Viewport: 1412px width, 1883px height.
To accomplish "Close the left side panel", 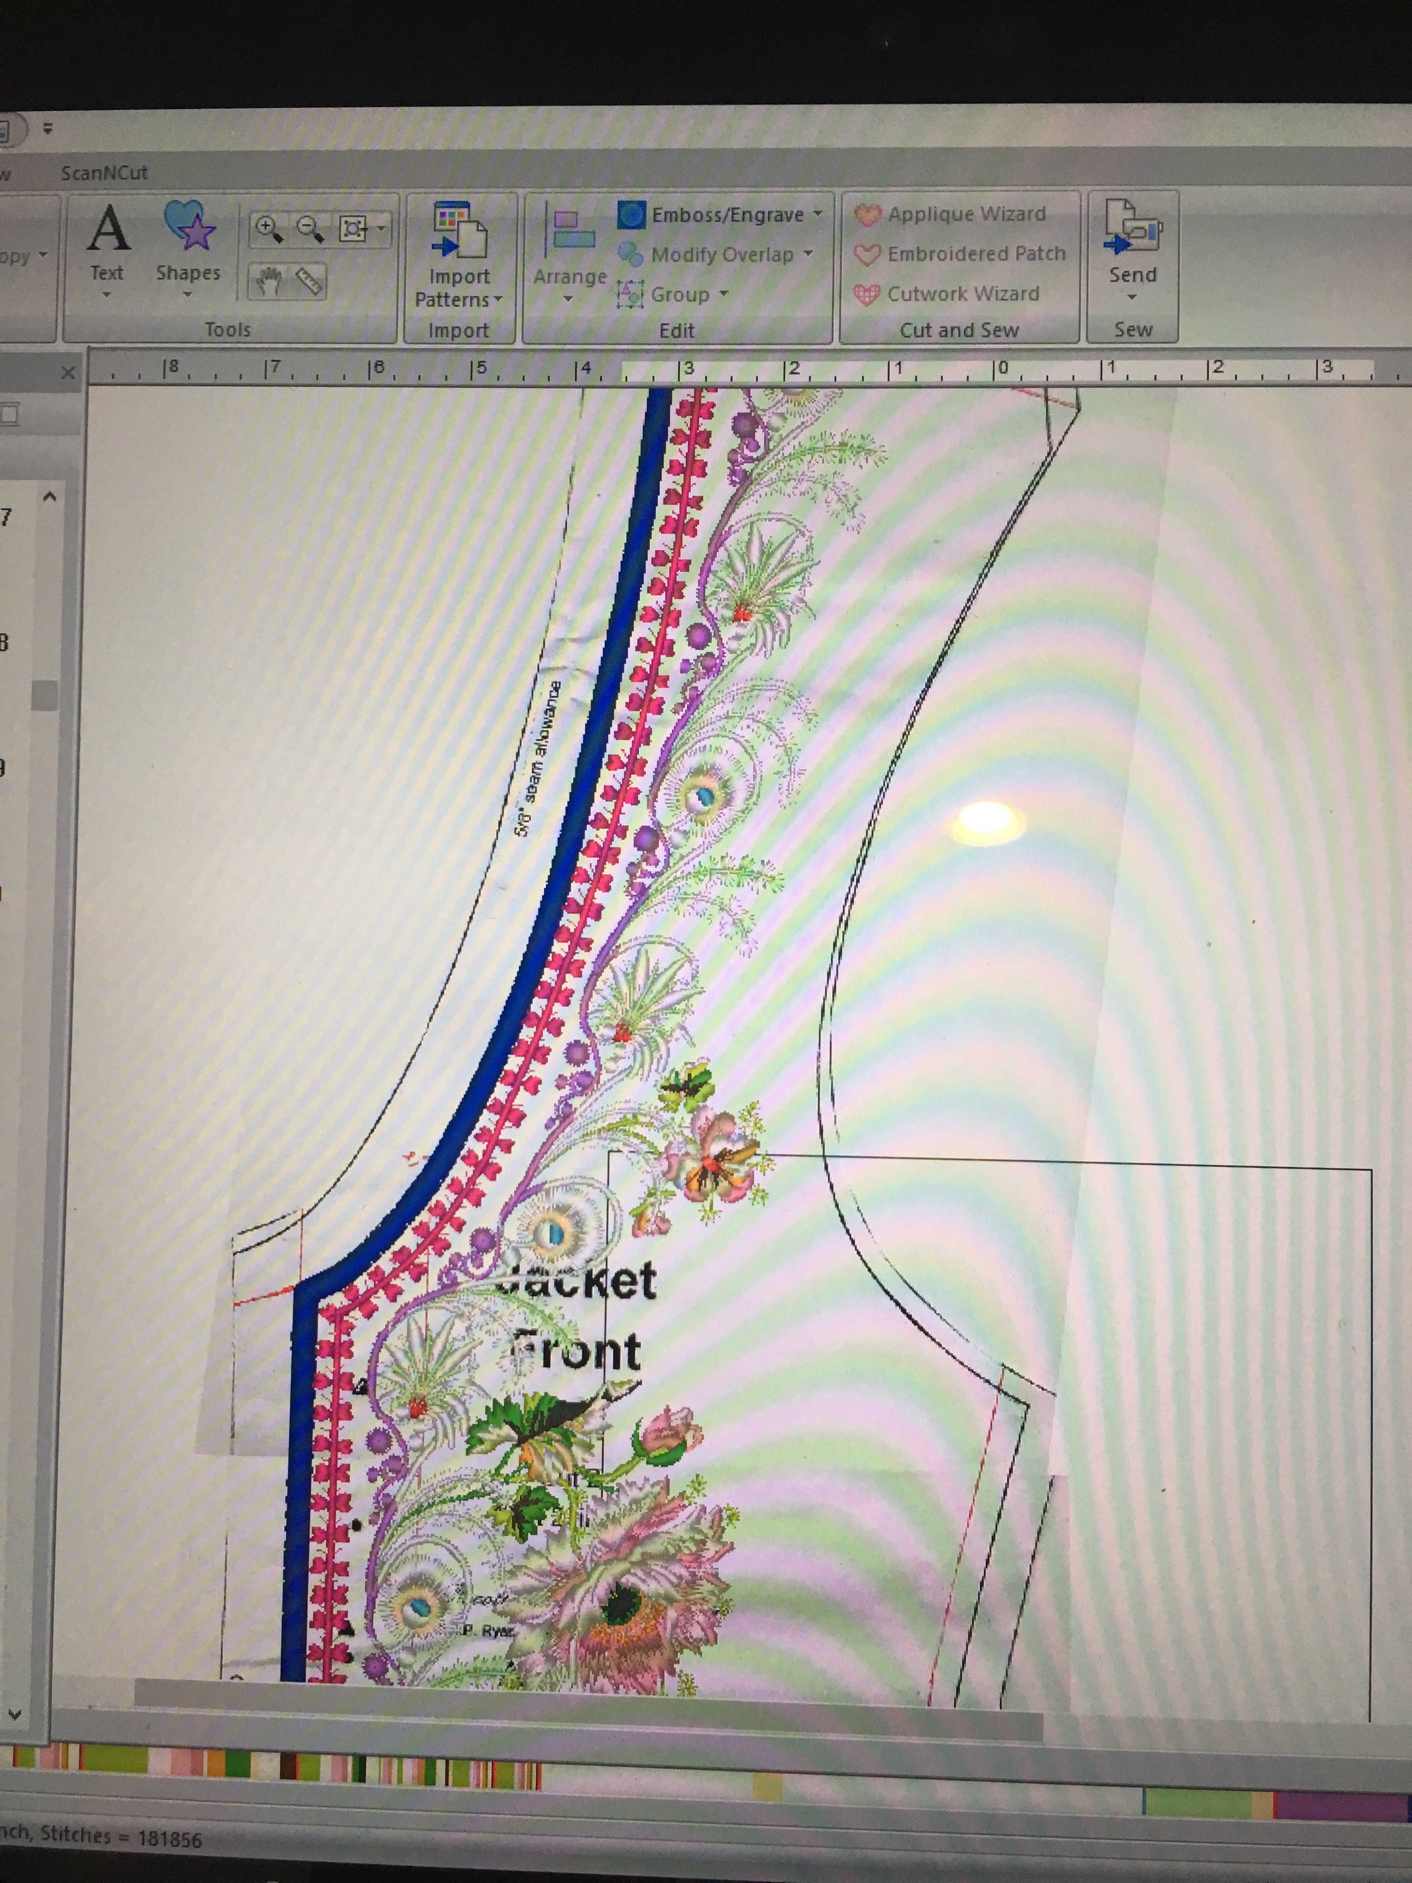I will [x=69, y=373].
